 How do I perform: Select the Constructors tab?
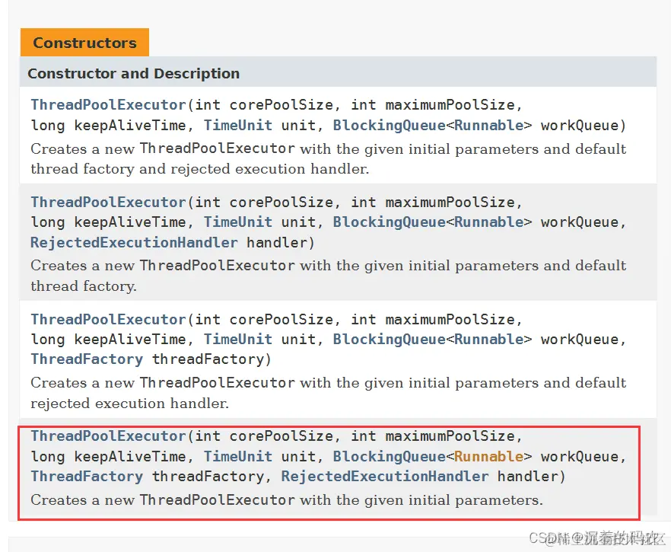pos(84,43)
